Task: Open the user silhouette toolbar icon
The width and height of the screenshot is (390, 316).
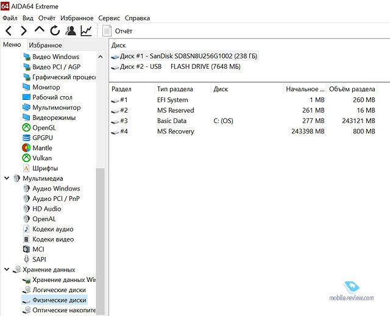Action: pos(71,30)
